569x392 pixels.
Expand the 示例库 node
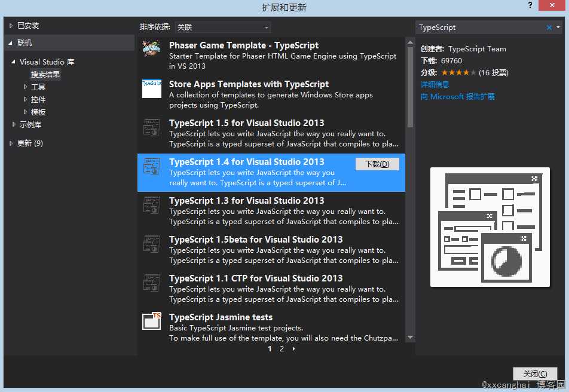point(14,124)
